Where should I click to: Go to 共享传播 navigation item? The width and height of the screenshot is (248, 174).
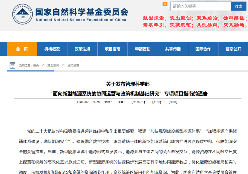point(173,49)
